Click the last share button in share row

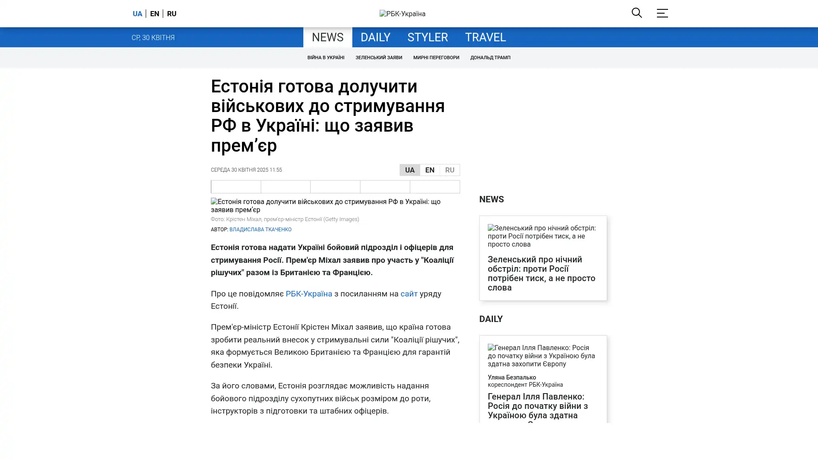click(x=435, y=187)
